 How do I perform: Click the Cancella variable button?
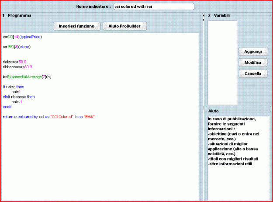253,73
